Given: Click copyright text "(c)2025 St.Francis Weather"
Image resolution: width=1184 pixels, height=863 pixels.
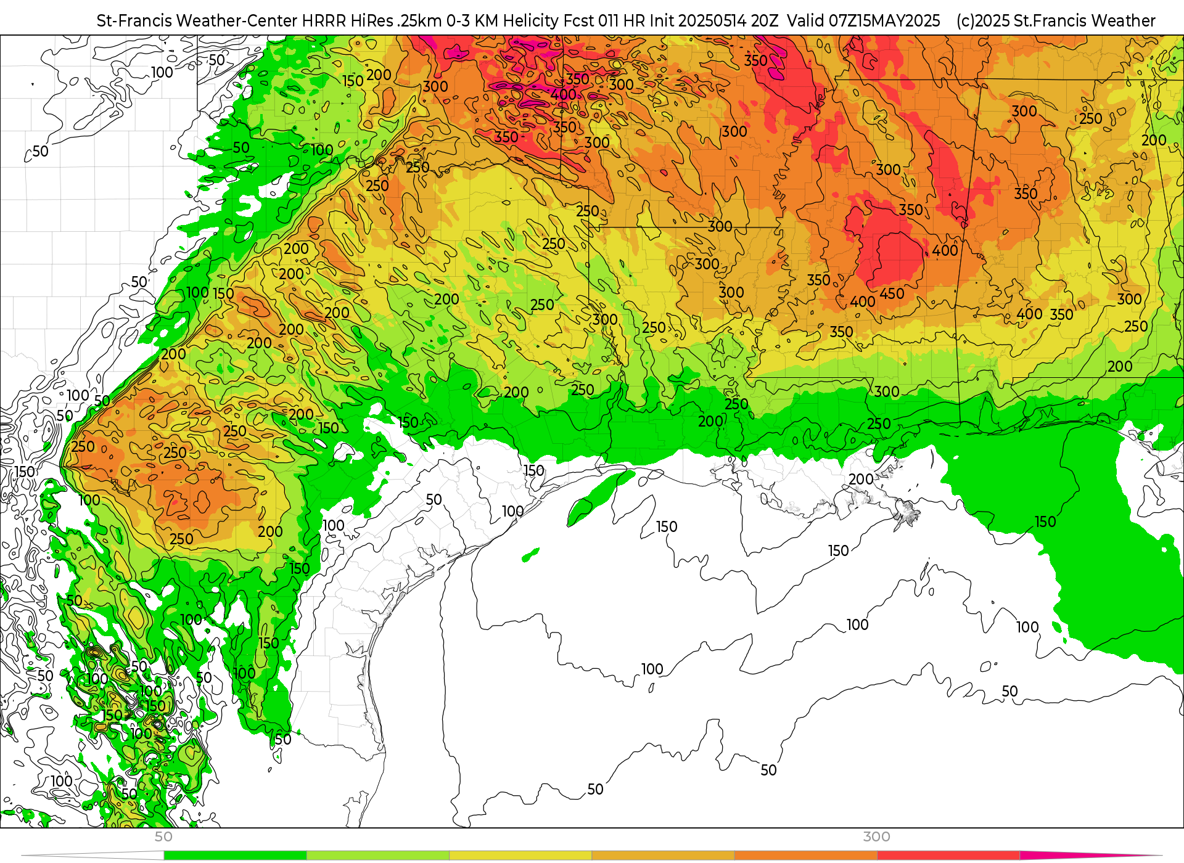Looking at the screenshot, I should [1056, 21].
